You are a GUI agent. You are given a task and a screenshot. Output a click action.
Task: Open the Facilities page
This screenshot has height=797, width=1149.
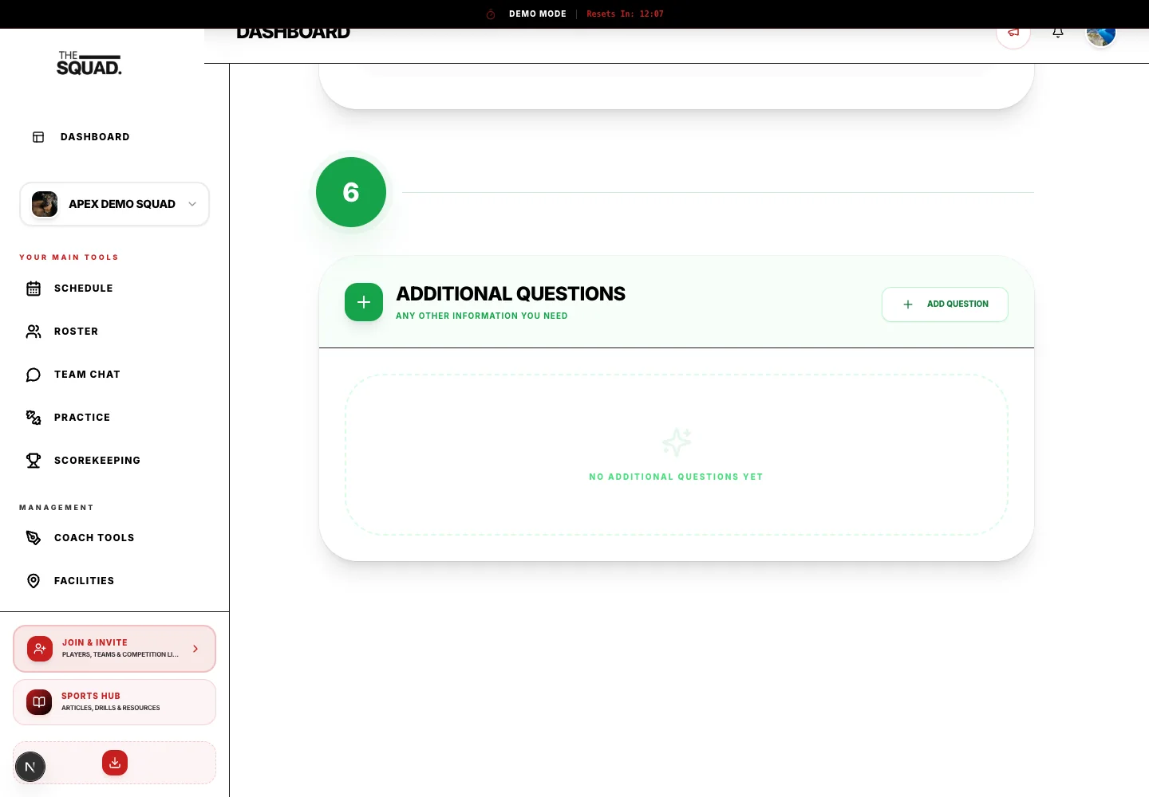84,581
